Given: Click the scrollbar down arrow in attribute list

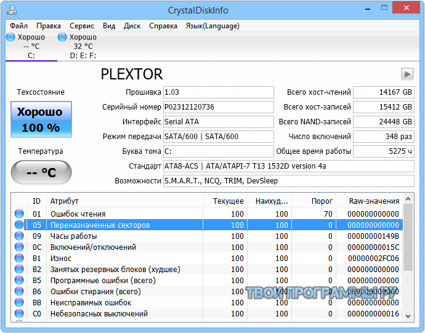Looking at the screenshot, I should click(x=408, y=316).
